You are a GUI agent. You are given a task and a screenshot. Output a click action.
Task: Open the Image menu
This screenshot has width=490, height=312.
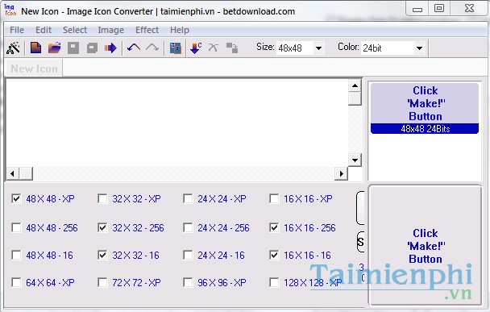111,30
